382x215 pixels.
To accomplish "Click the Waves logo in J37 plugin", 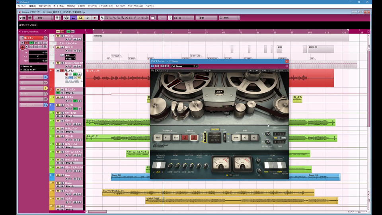I will point(153,70).
